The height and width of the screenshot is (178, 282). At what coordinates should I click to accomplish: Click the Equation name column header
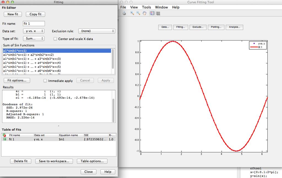point(71,135)
